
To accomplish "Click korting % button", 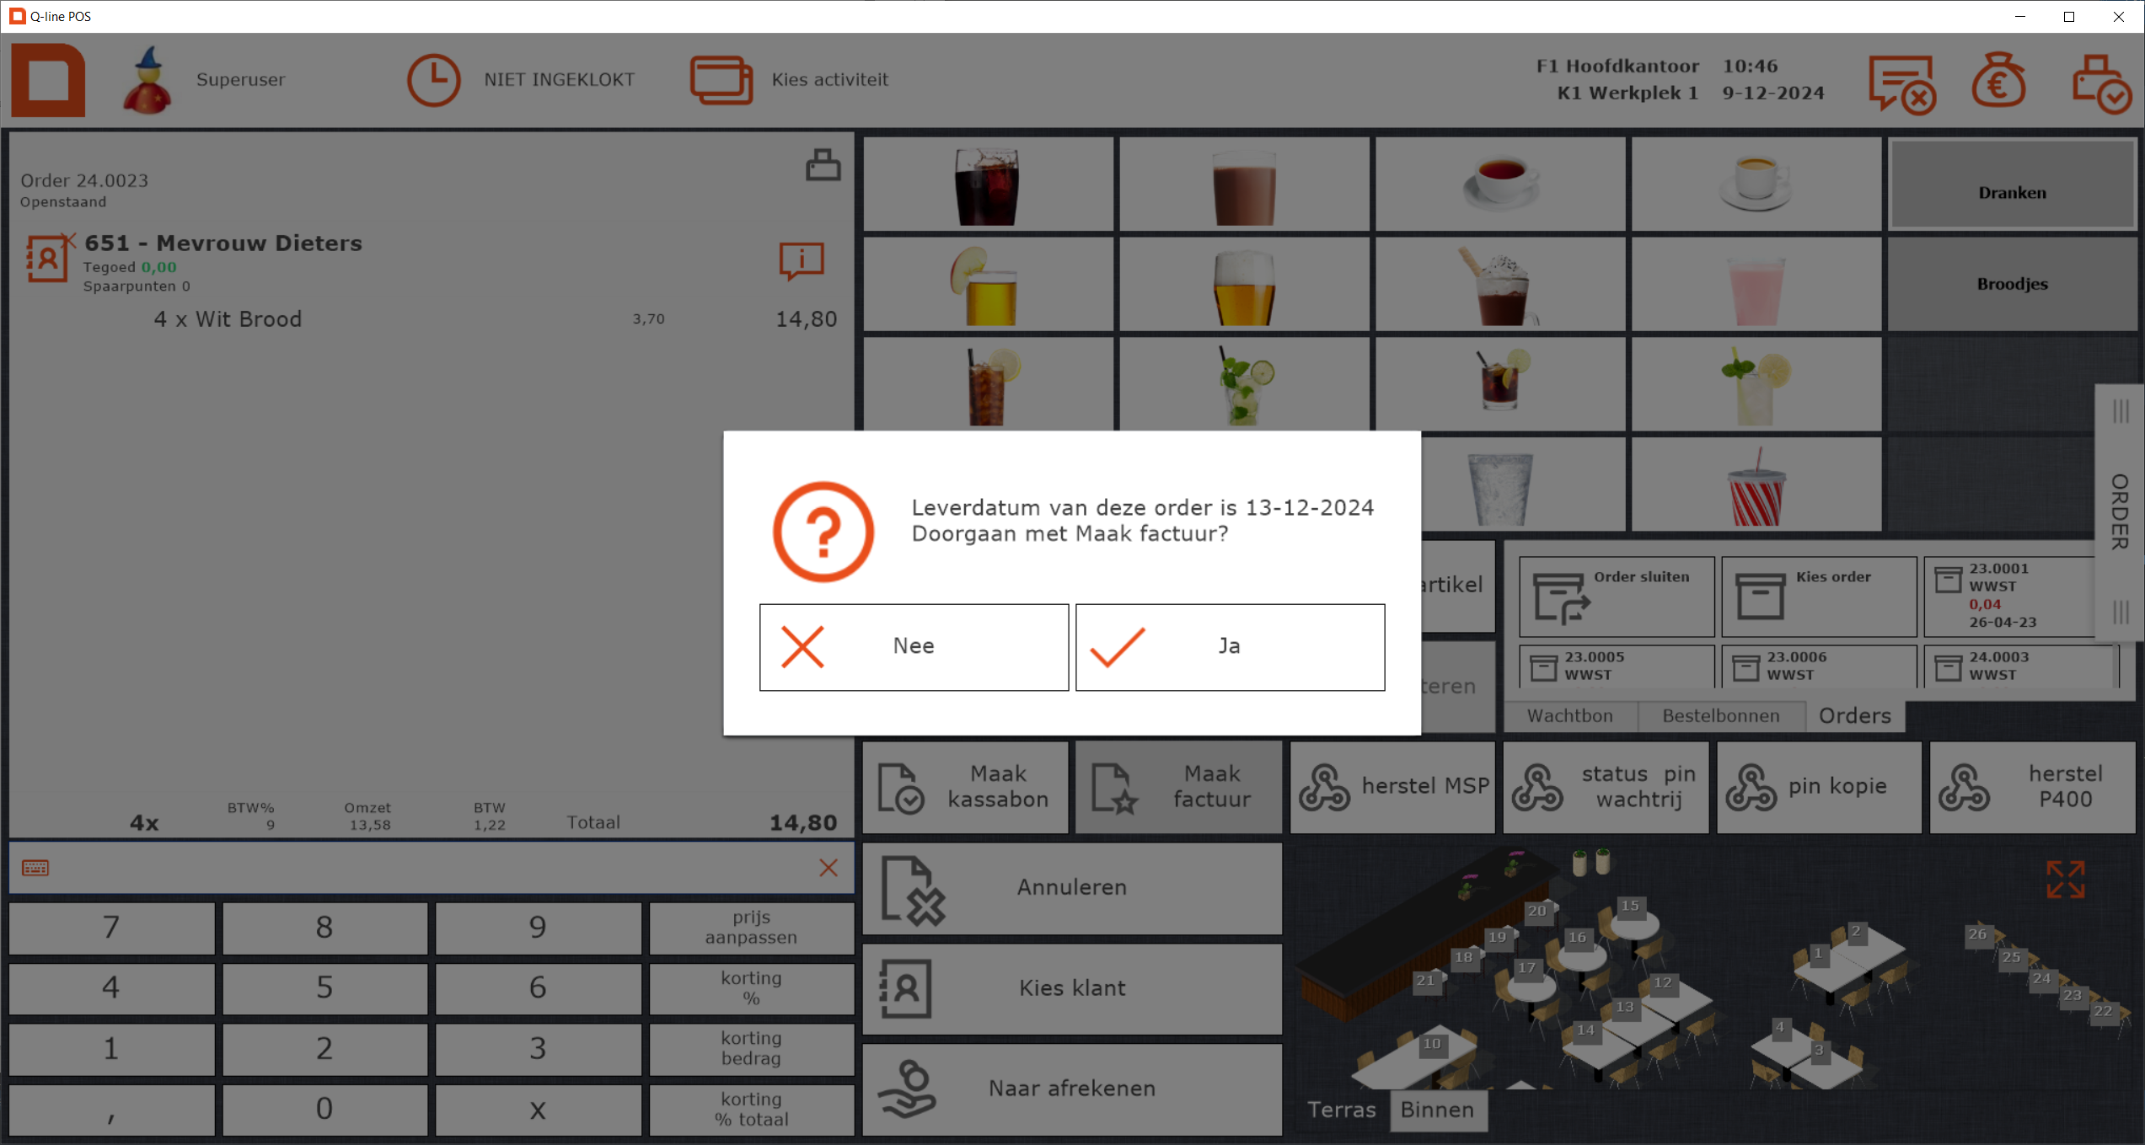I will [751, 988].
